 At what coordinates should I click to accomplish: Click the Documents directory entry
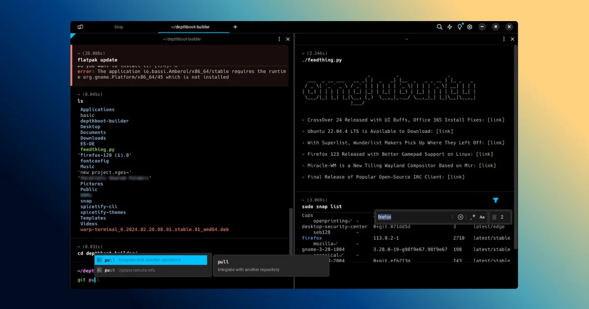point(93,132)
